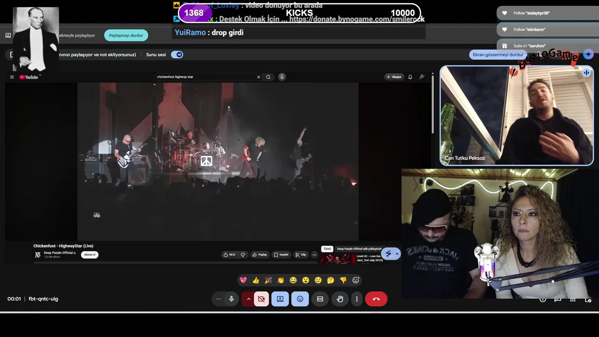The height and width of the screenshot is (337, 599).
Task: Turn on the crossed-out camera button
Action: [261, 299]
